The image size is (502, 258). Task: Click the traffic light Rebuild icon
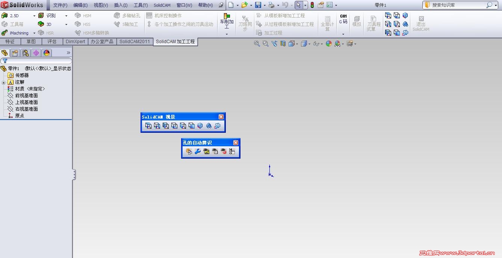pyautogui.click(x=312, y=5)
